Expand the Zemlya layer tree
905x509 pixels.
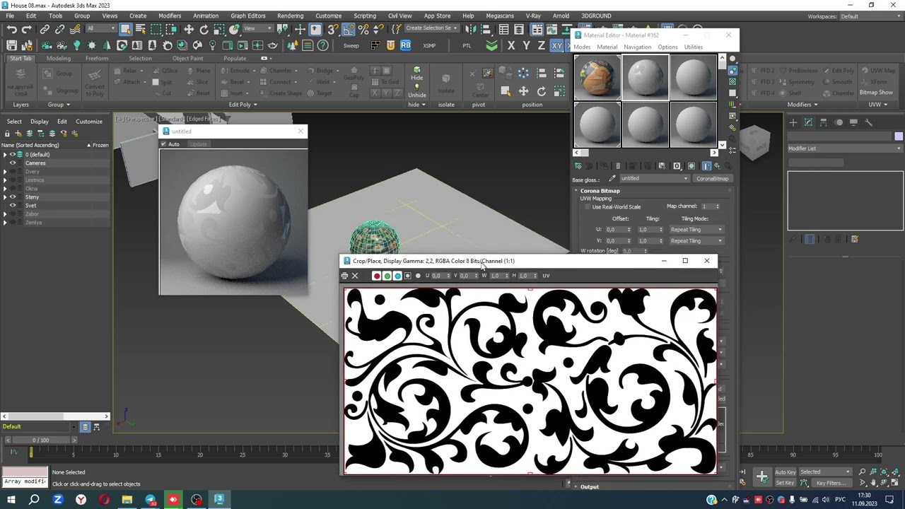[5, 223]
